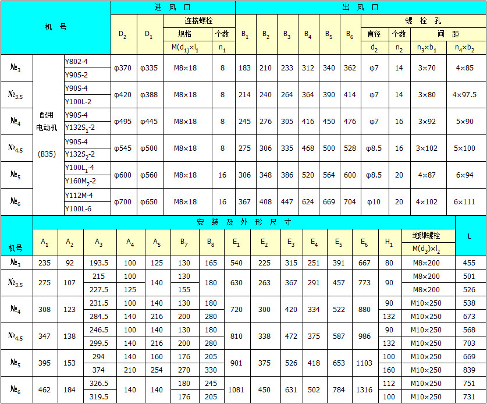Click the 326.5 A3 value

pyautogui.click(x=99, y=383)
